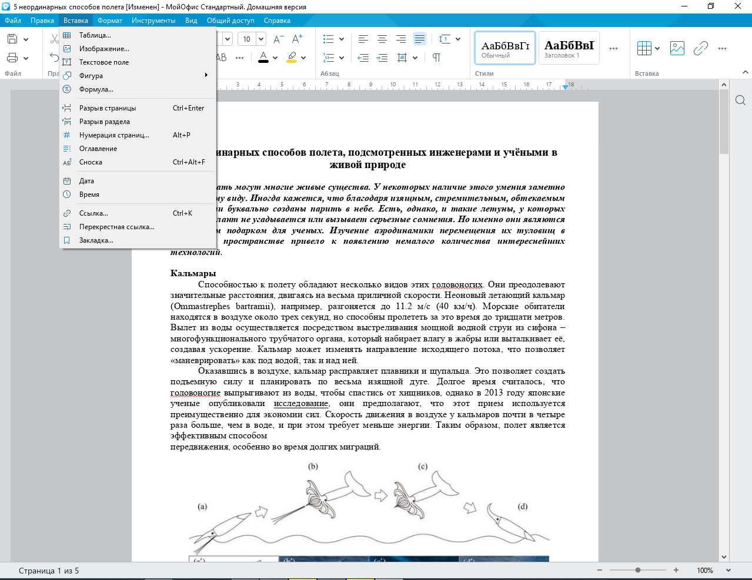Insert Разрыв раздела

(x=138, y=122)
